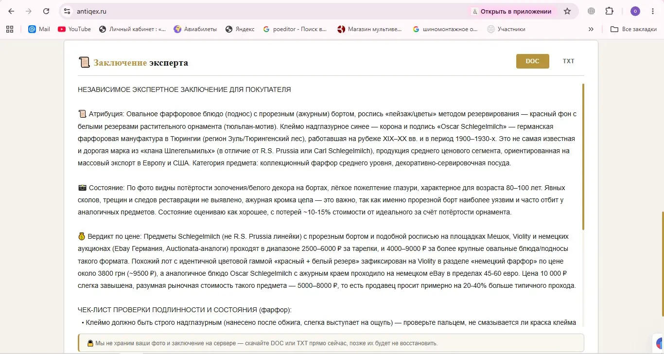Open the Mail bookmark

tap(39, 29)
